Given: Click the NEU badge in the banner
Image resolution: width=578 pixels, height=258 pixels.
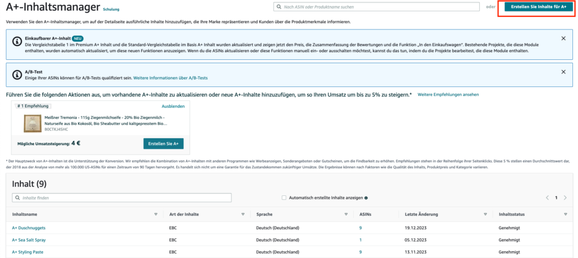Looking at the screenshot, I should (77, 38).
